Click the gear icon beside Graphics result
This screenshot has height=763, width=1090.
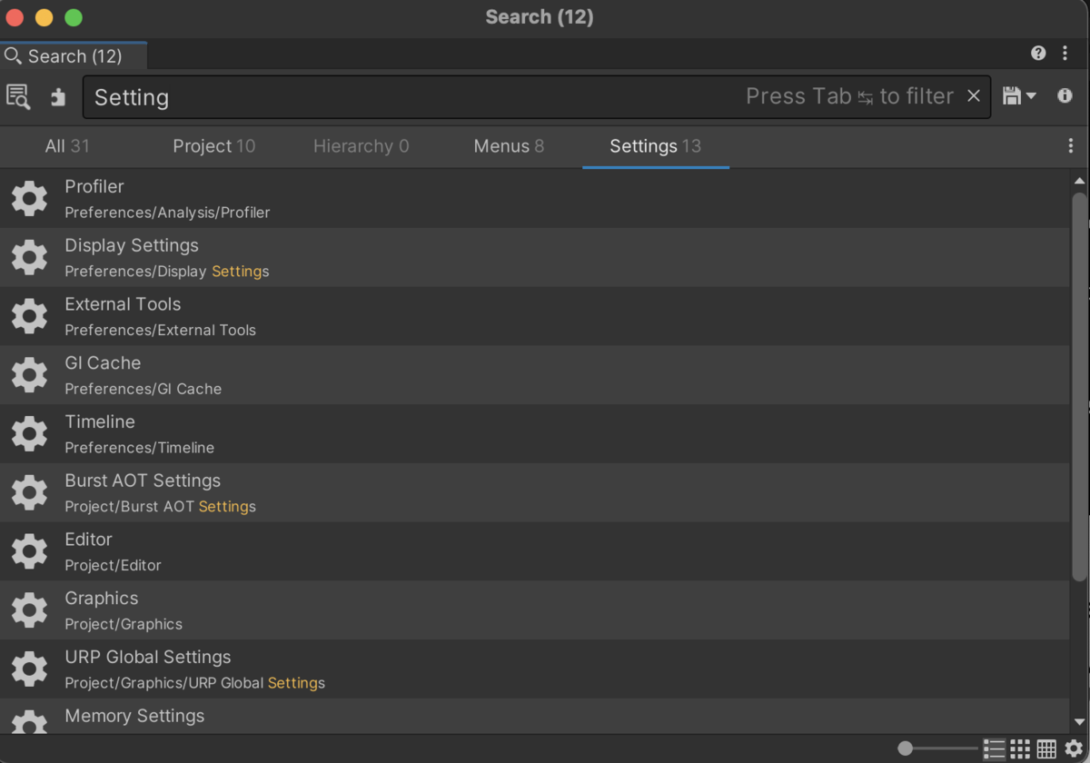click(29, 609)
